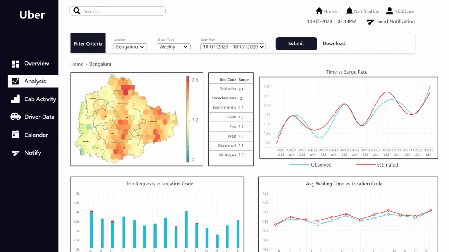Click the Home house icon in header

[319, 11]
